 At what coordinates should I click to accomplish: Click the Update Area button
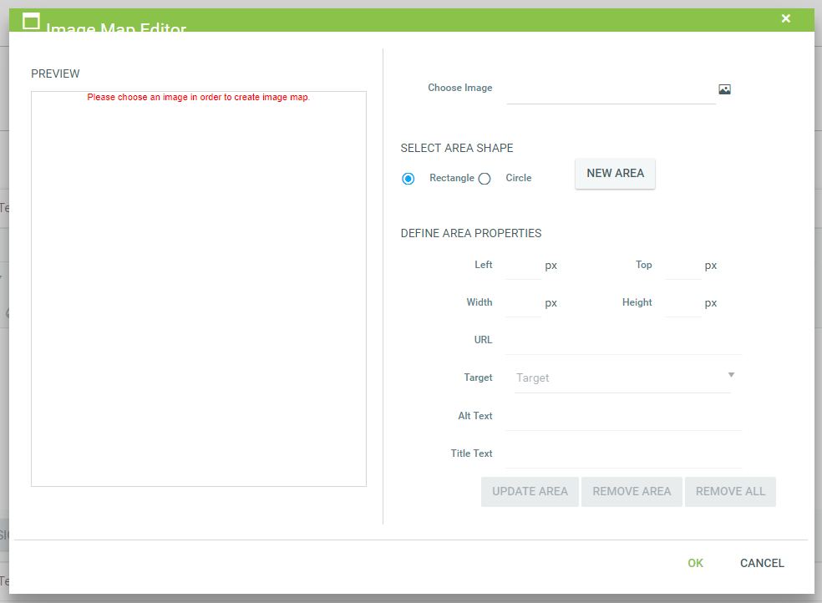click(x=530, y=492)
